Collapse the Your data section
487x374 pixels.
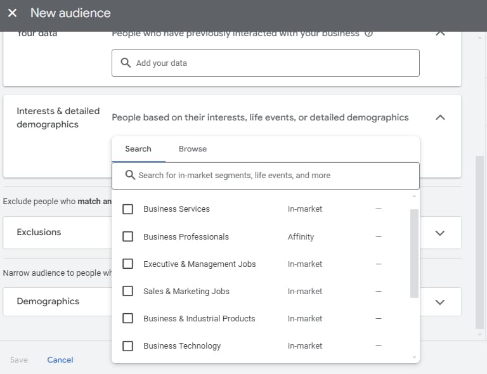pos(441,33)
